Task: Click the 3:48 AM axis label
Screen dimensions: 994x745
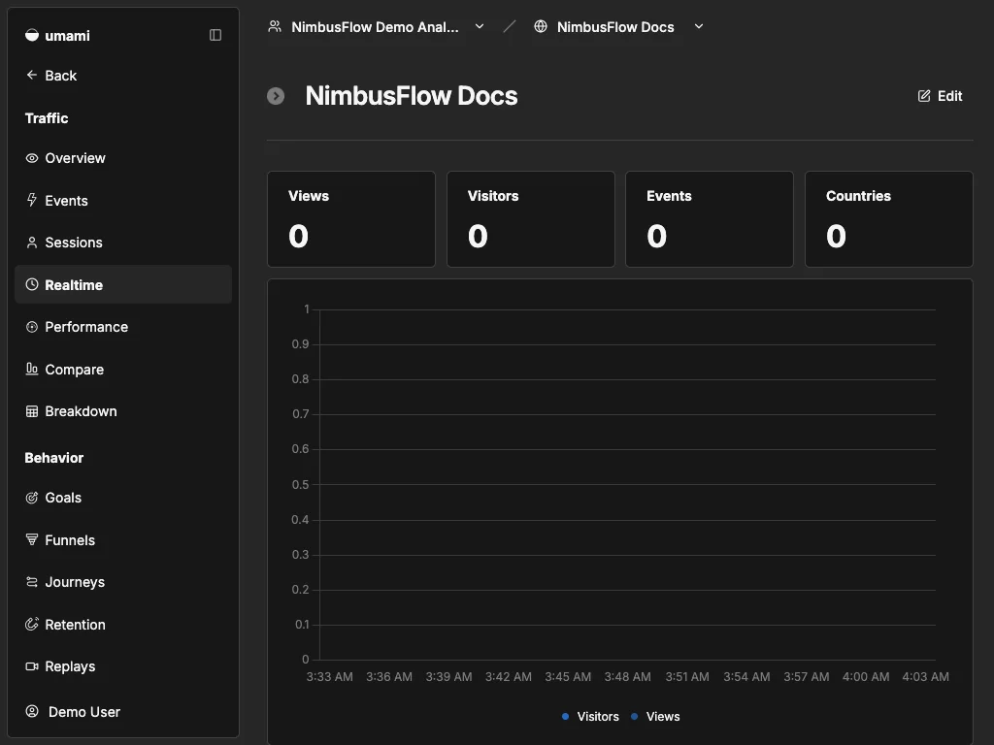Action: (628, 676)
